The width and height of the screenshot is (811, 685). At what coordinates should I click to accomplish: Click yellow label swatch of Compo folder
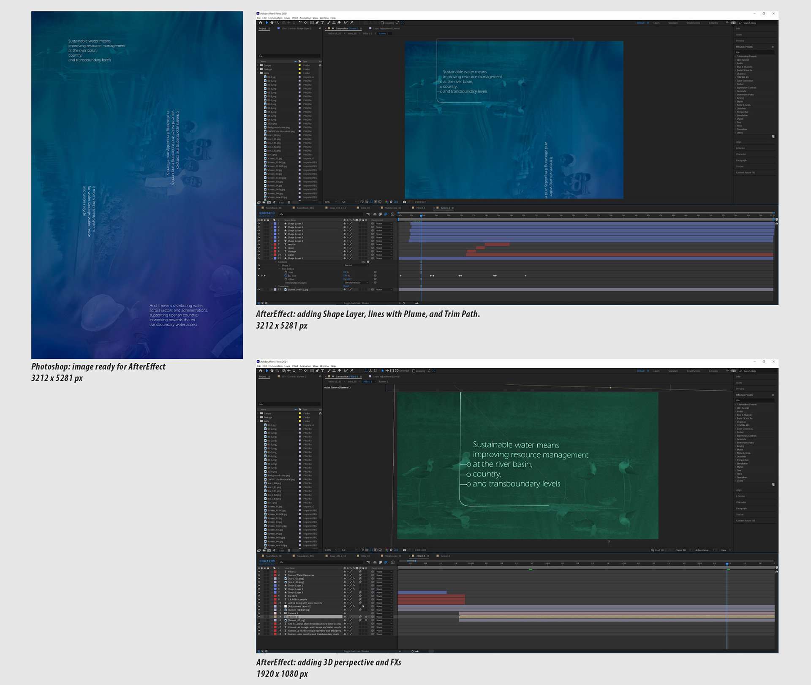(300, 65)
